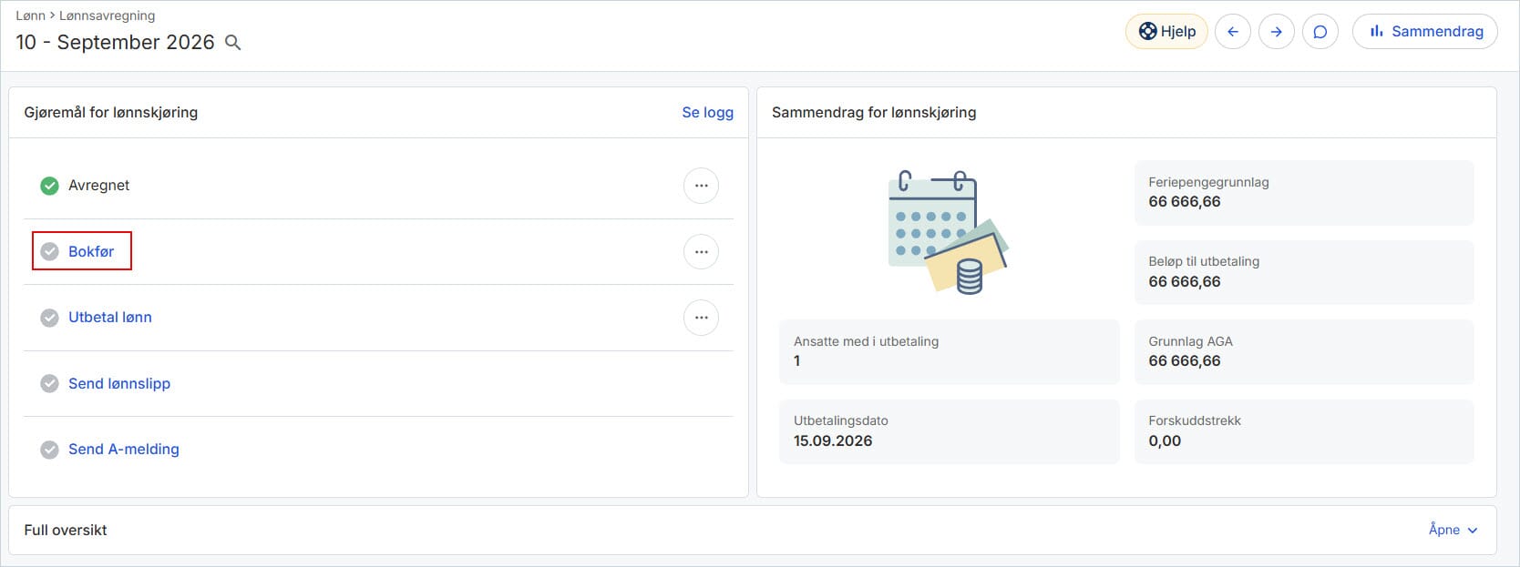
Task: Expand Full oversikt with Åpne
Action: [x=1453, y=530]
